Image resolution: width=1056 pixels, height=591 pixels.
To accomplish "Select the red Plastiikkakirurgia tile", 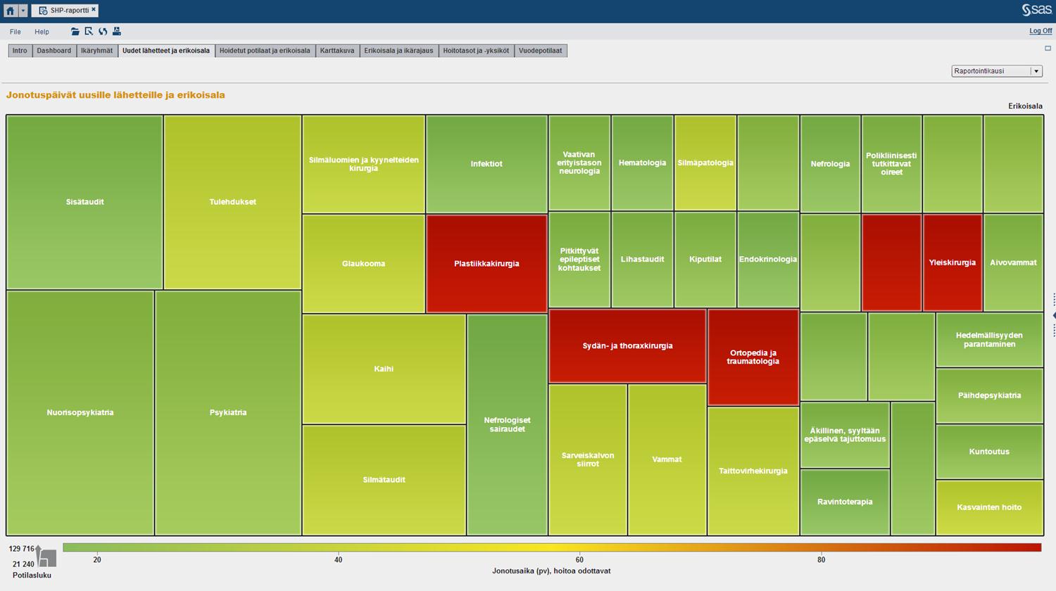I will tap(486, 264).
